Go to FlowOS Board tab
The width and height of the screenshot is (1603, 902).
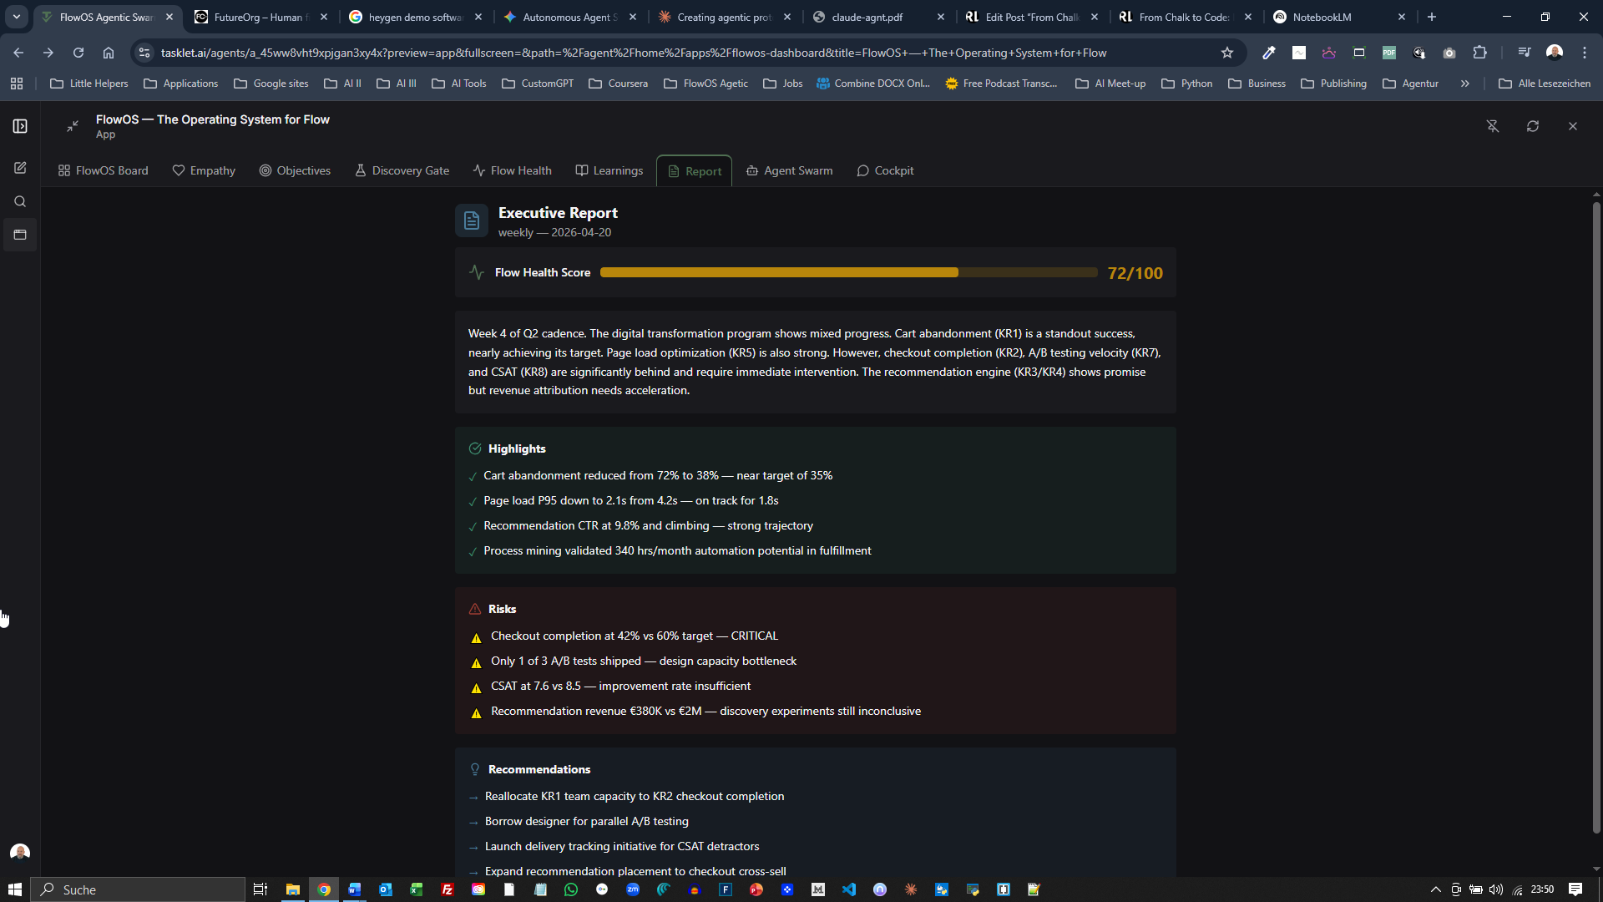[103, 170]
